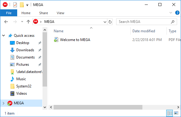Go back with the Back arrow

(6, 22)
